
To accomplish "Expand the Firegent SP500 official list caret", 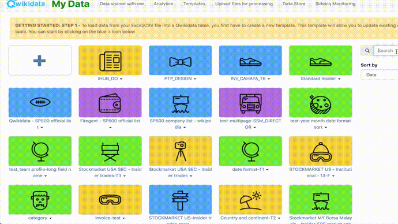I will pos(110,128).
